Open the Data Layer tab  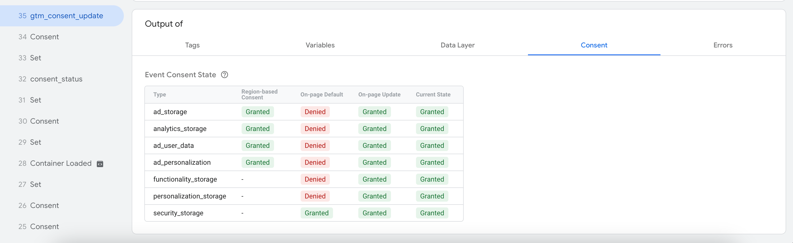tap(457, 45)
